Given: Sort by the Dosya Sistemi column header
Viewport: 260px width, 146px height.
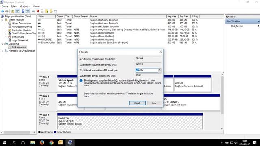Looking at the screenshot, I should 81,17.
